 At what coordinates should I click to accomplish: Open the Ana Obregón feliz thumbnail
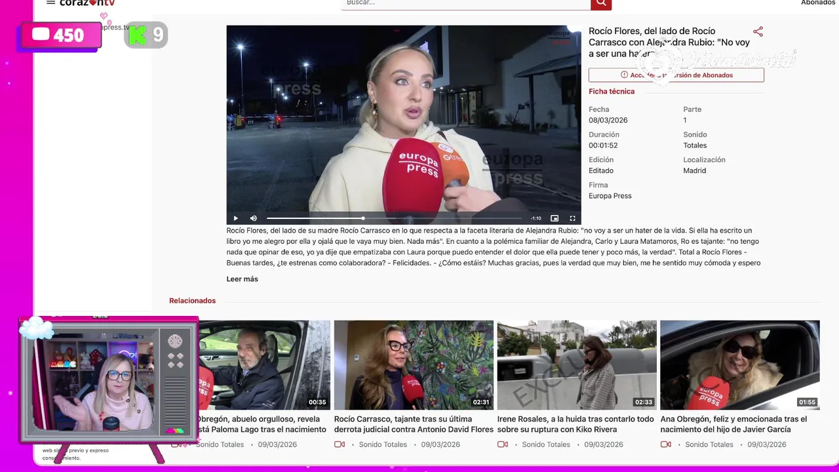740,365
